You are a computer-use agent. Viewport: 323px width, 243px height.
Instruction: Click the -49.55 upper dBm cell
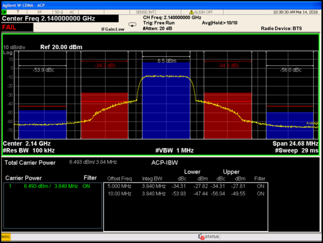point(238,194)
